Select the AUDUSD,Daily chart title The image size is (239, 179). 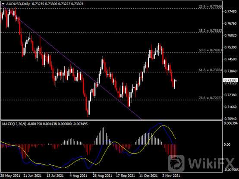coord(18,4)
